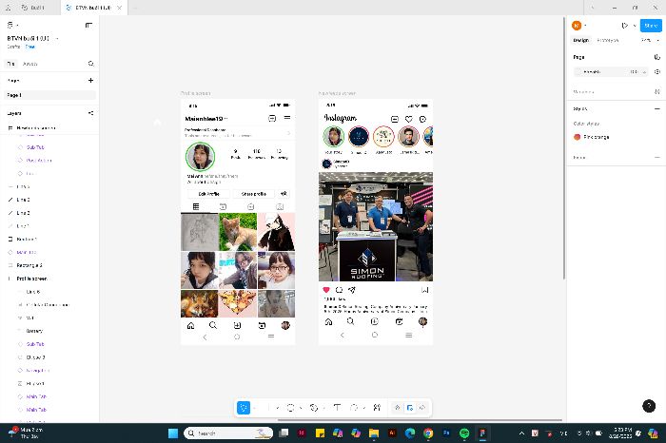Click the red heart like icon
Image resolution: width=666 pixels, height=443 pixels.
point(326,290)
